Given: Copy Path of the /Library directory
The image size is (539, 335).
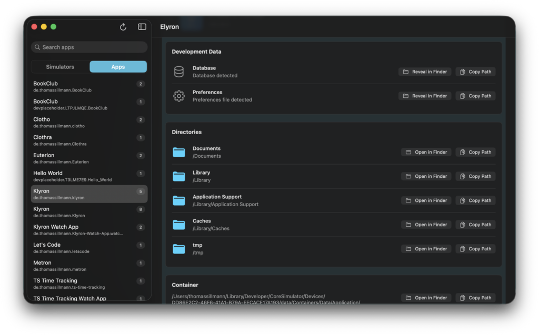Looking at the screenshot, I should coord(475,176).
